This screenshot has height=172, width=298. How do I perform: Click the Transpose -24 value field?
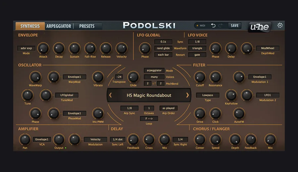click(x=119, y=77)
